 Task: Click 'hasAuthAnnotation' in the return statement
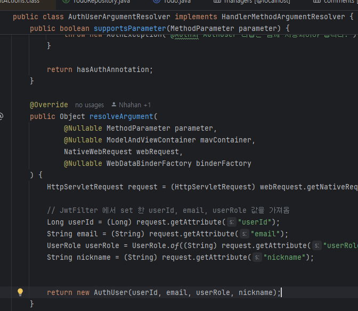tap(112, 69)
